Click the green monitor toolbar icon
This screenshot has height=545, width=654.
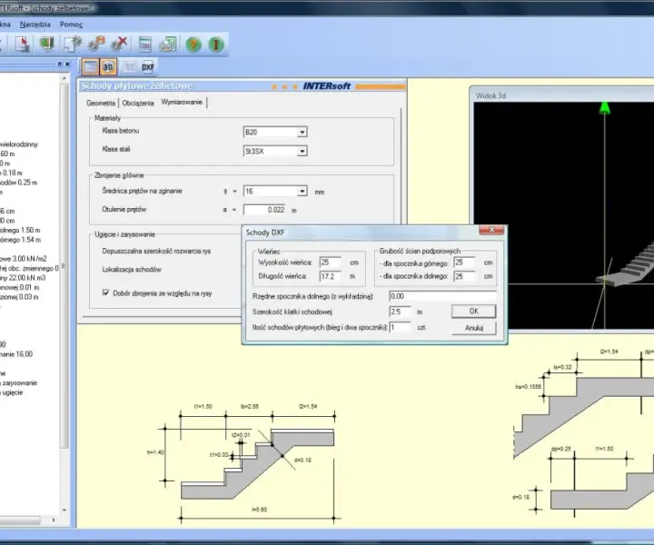46,45
